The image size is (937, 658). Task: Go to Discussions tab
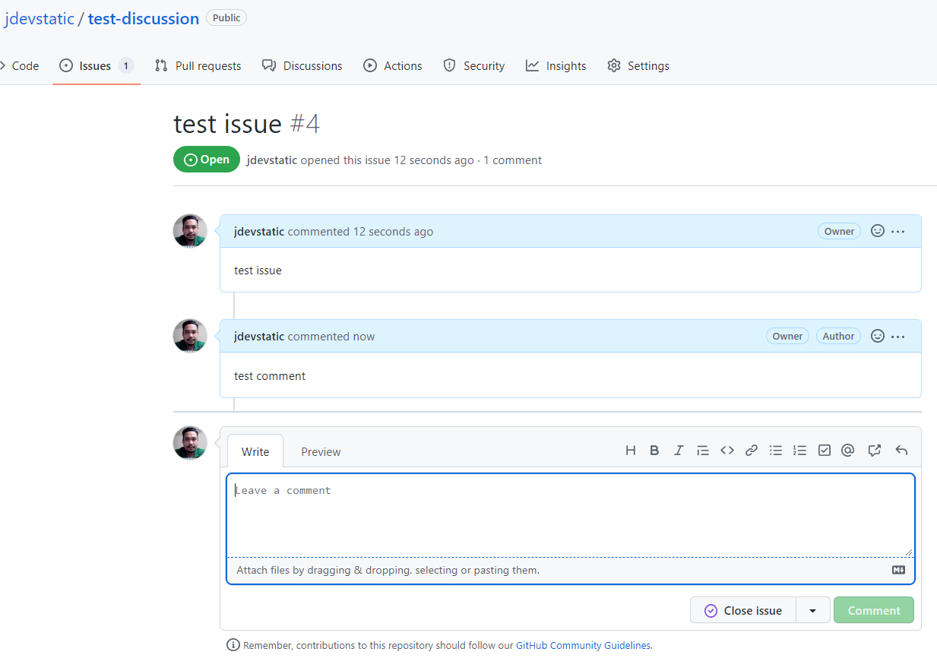[302, 66]
